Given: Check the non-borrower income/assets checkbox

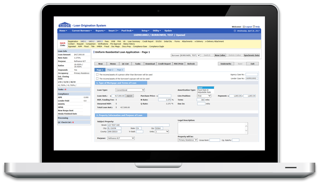Looking at the screenshot, I should pyautogui.click(x=97, y=75).
